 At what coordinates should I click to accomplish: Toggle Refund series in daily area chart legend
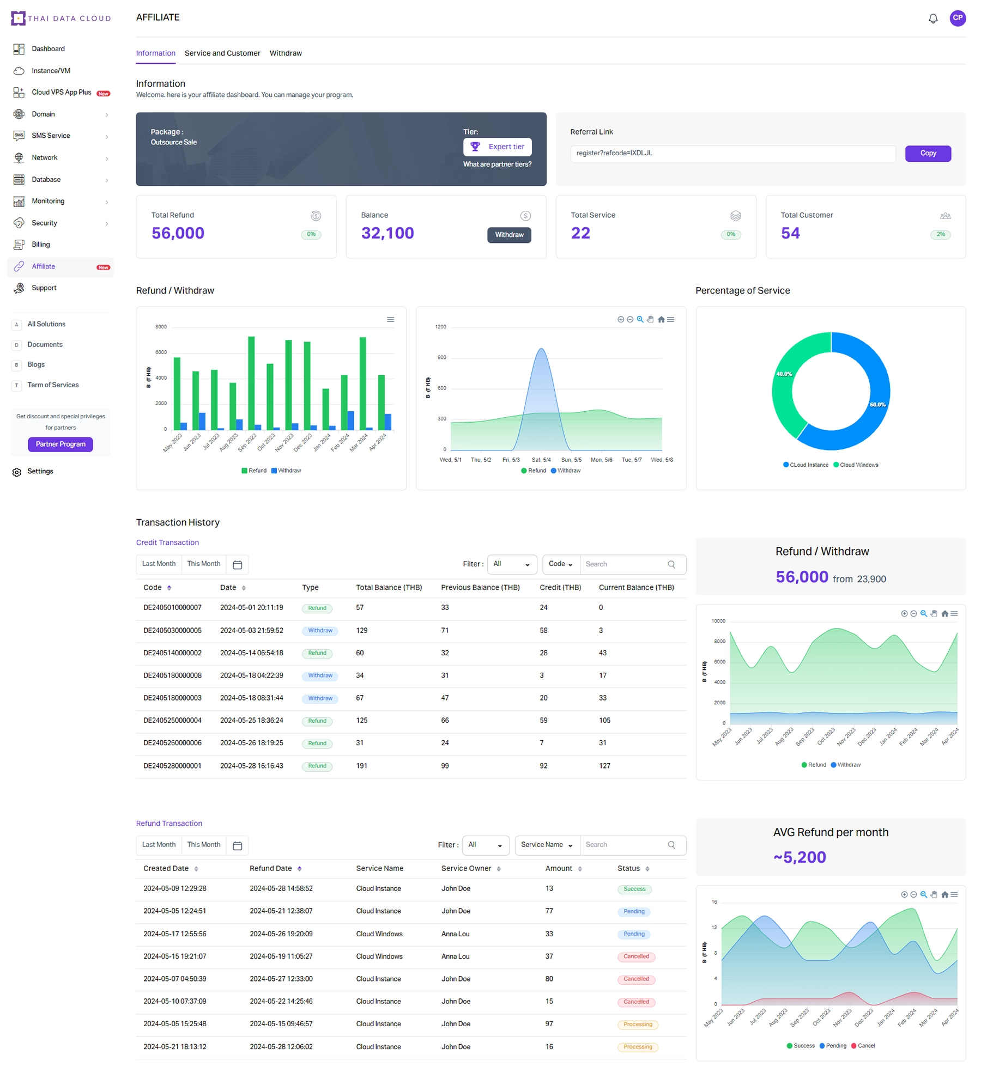534,471
